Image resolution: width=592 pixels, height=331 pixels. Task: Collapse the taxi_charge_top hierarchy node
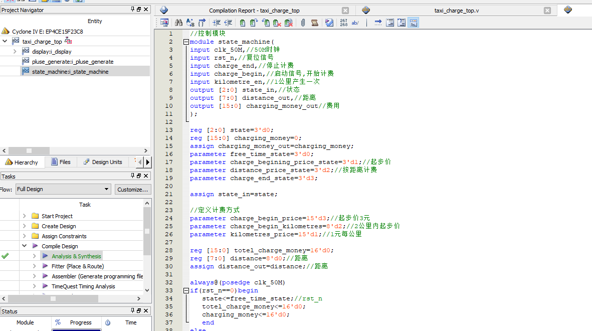tap(5, 41)
